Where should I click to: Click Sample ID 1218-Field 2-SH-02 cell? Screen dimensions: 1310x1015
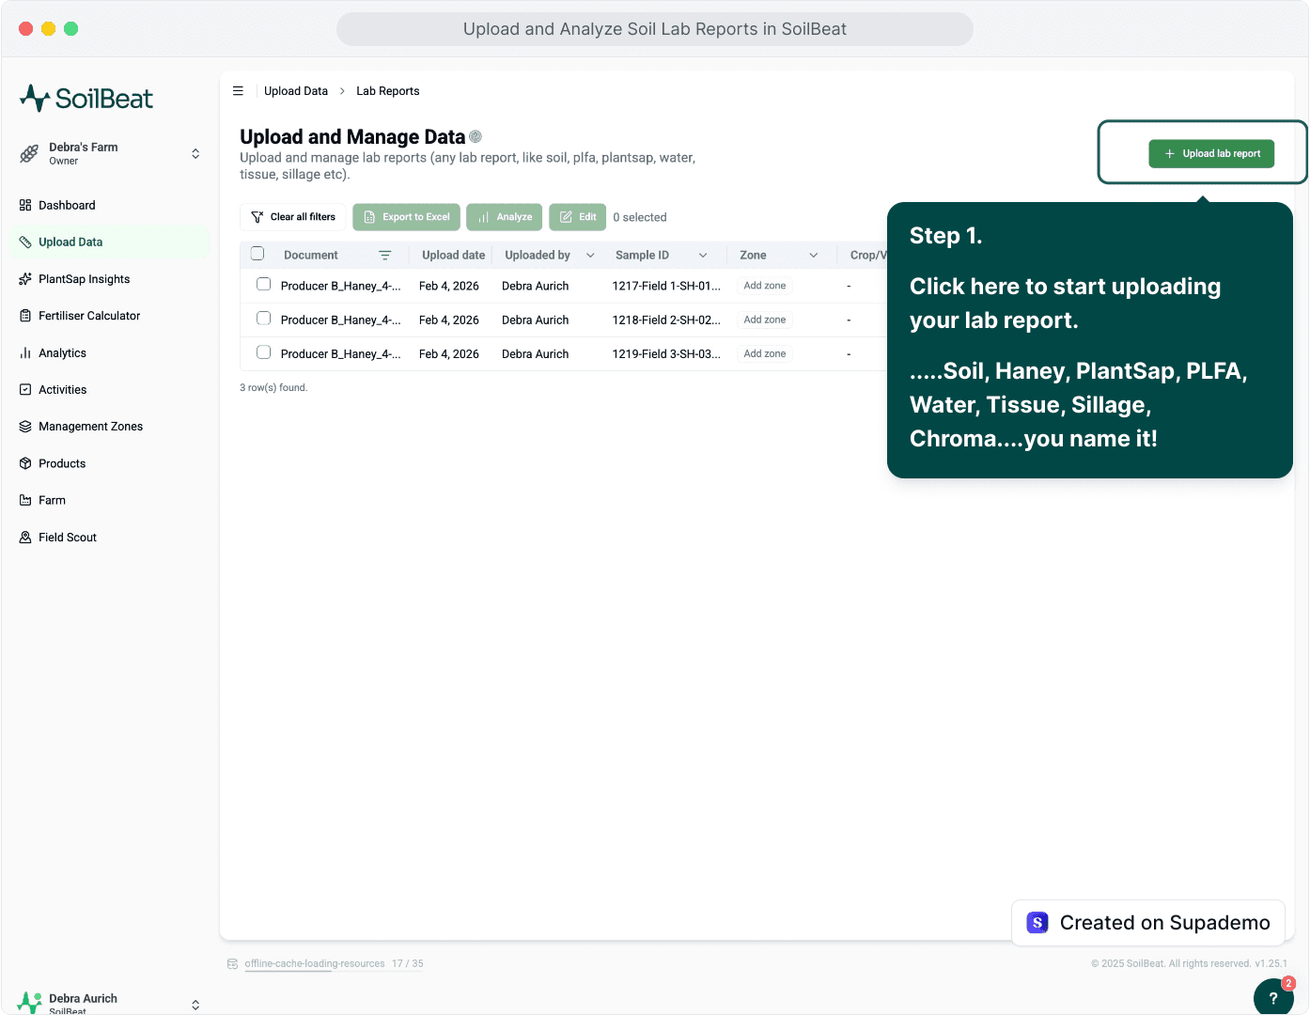pos(667,320)
